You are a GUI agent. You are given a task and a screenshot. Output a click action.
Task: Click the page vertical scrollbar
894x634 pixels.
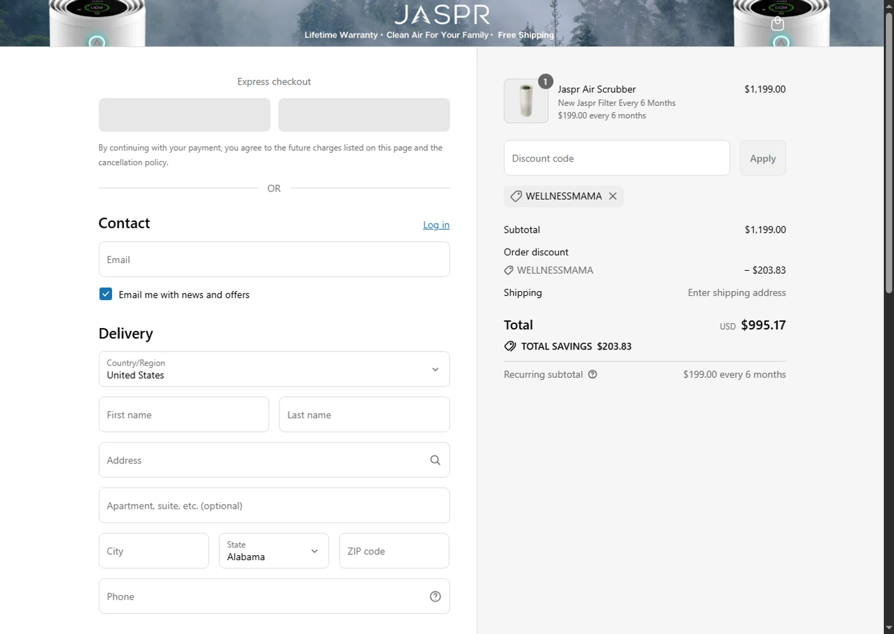pyautogui.click(x=889, y=152)
